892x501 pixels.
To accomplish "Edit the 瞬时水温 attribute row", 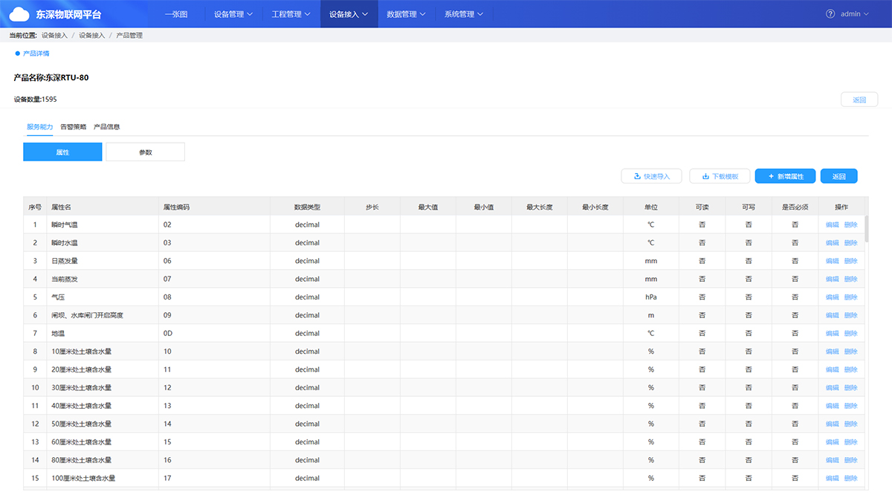I will 832,242.
